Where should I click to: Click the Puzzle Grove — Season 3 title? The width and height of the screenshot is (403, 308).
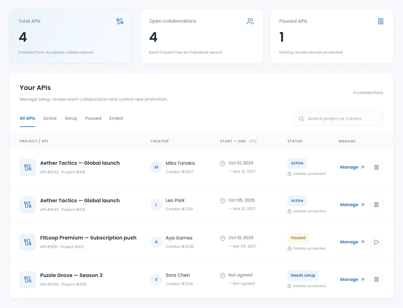pos(71,275)
